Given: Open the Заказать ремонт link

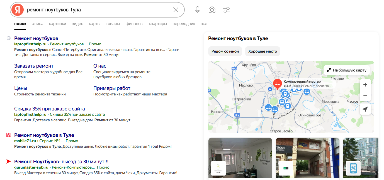Looking at the screenshot, I should click(34, 66).
